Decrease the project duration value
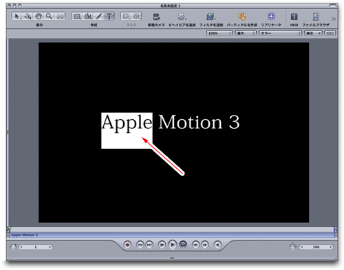Viewport: 344px width, 270px height. pos(301,247)
